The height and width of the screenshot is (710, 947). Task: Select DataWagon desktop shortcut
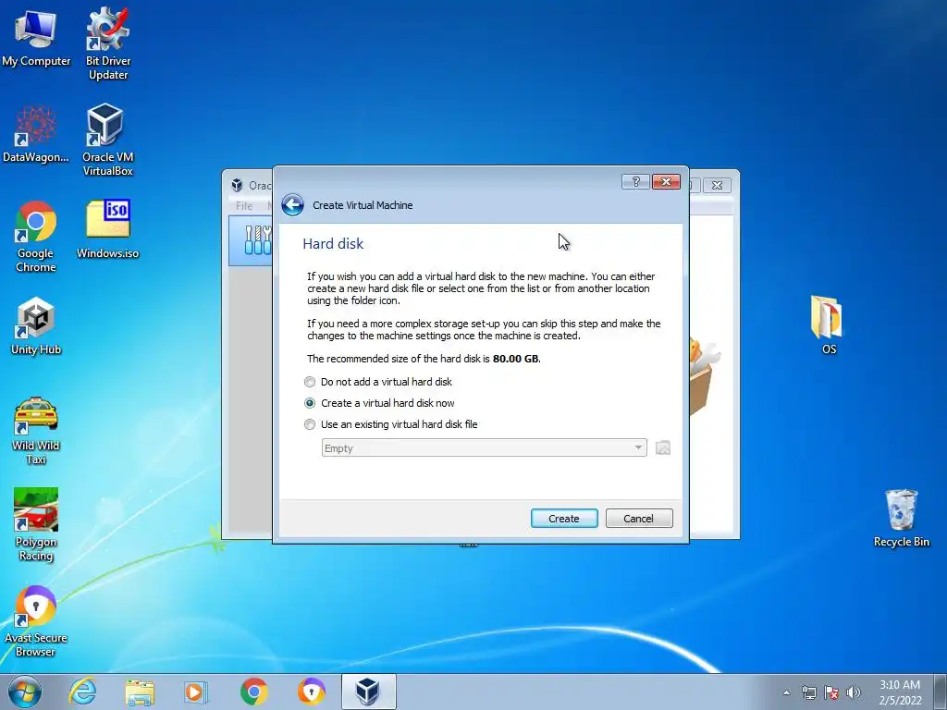pyautogui.click(x=36, y=134)
